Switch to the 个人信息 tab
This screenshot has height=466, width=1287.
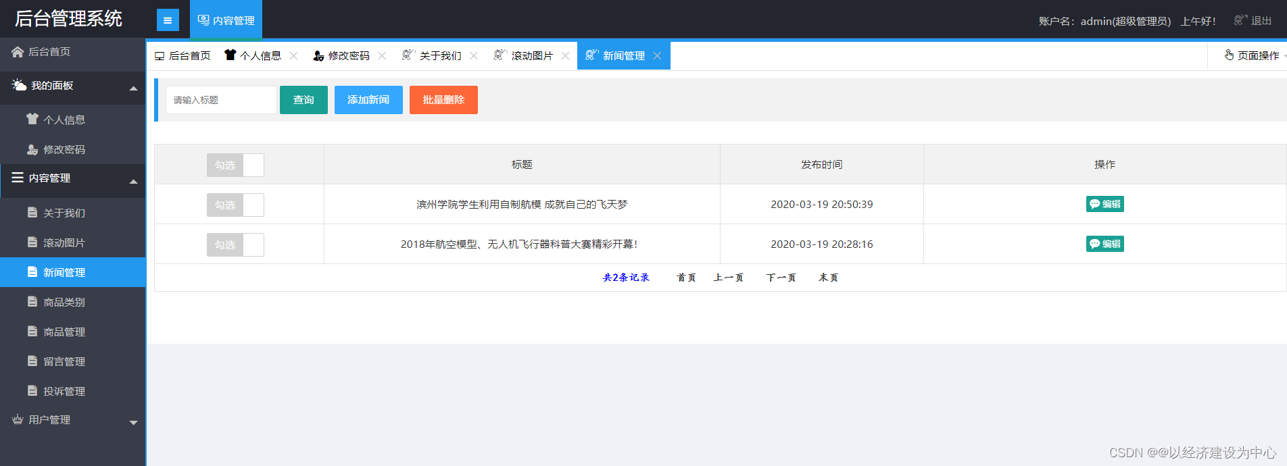(261, 55)
